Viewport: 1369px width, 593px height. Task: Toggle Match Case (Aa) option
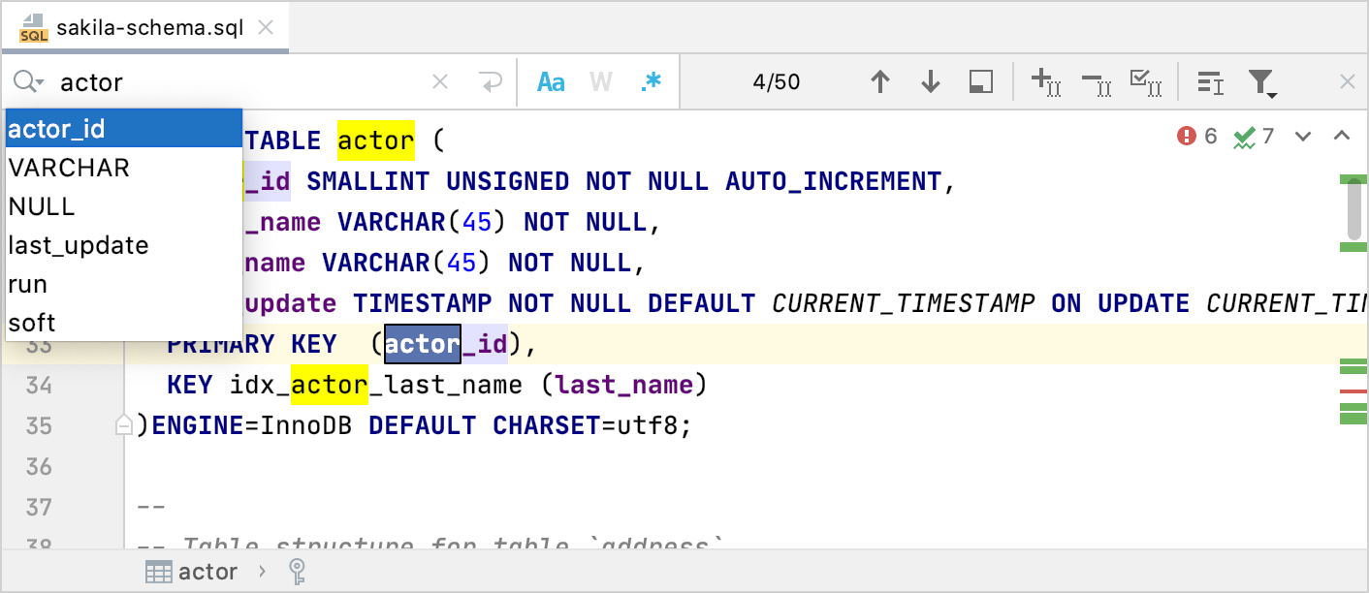[x=551, y=82]
